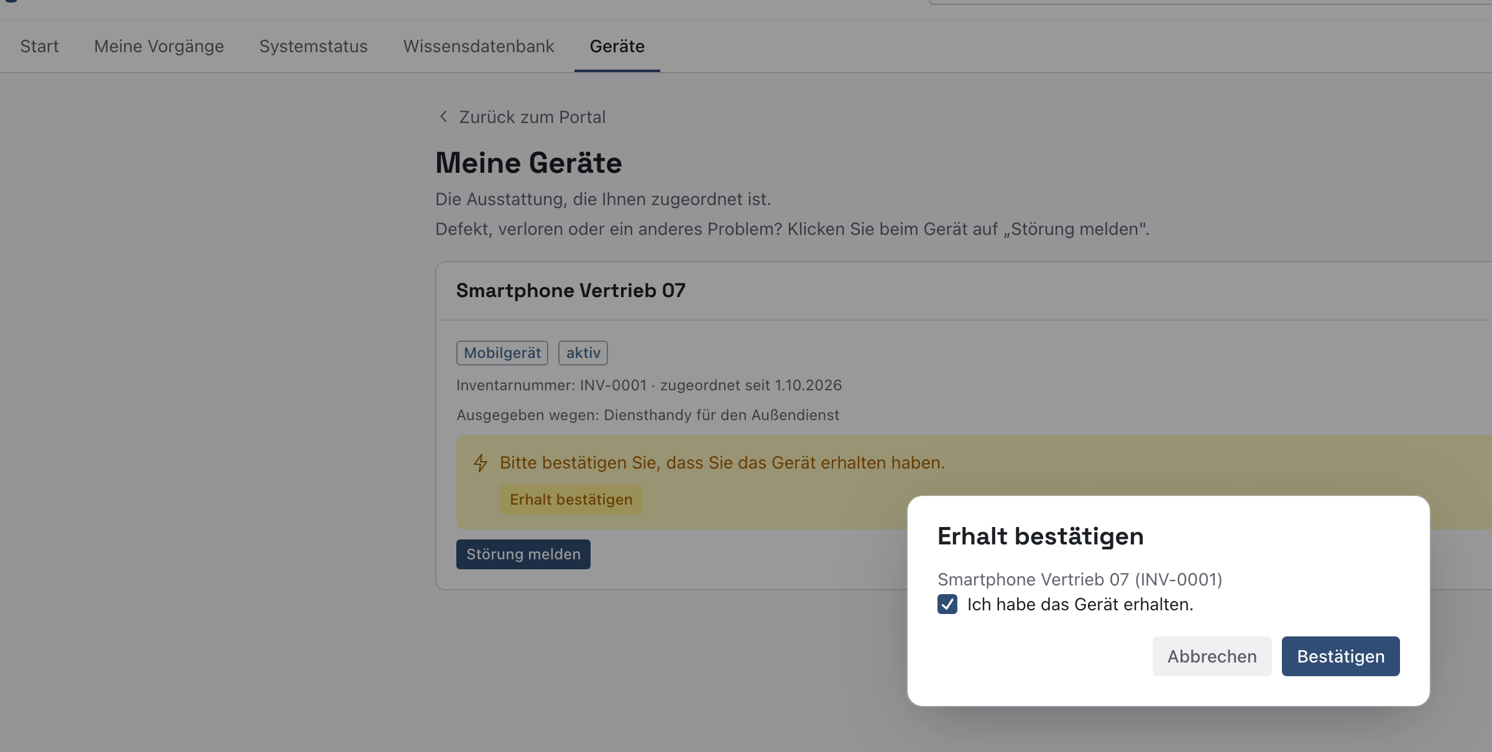Cancel the dialog with Abbrechen
1492x752 pixels.
[x=1212, y=656]
